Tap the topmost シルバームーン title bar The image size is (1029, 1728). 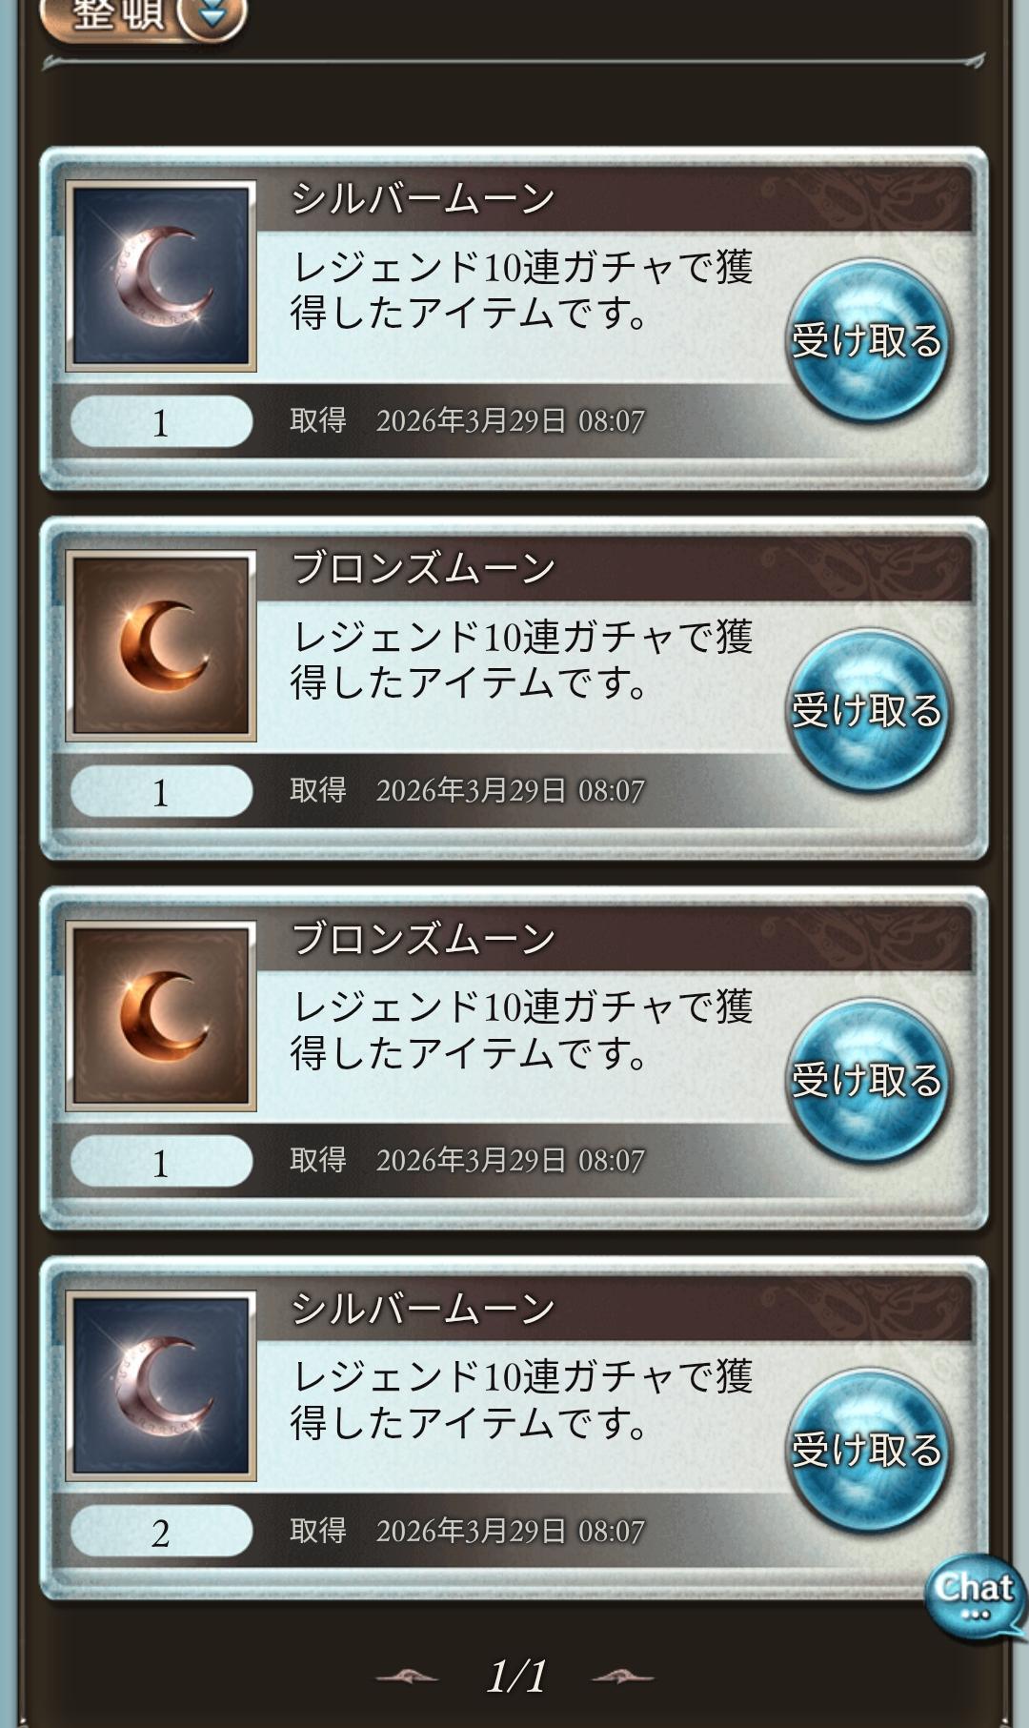click(x=615, y=199)
